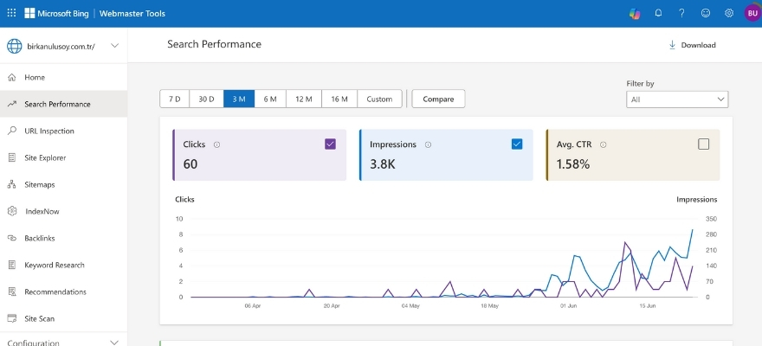Screen dimensions: 762x346
Task: Uncheck the Clicks checkbox
Action: pos(330,144)
